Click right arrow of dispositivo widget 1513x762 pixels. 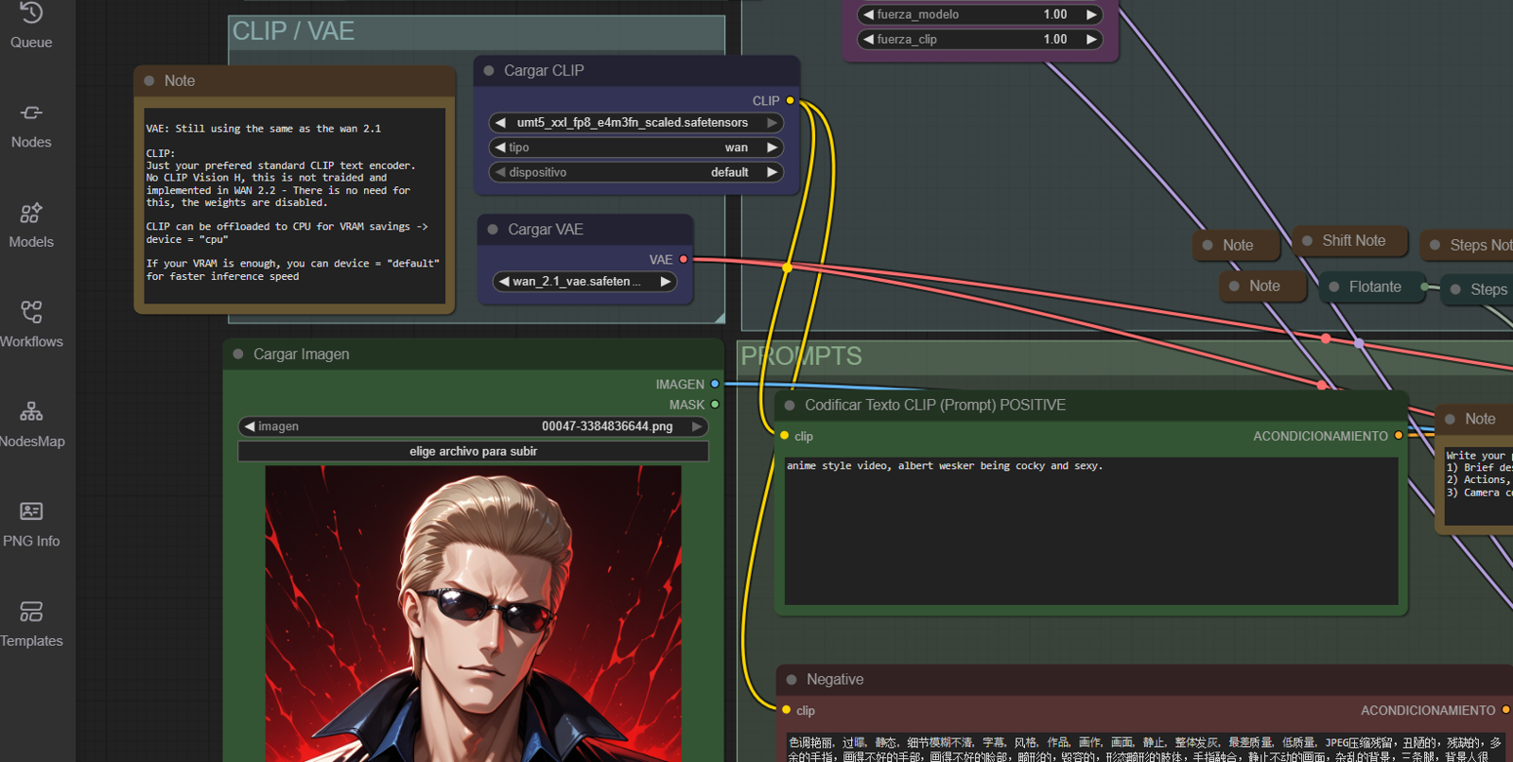[772, 172]
